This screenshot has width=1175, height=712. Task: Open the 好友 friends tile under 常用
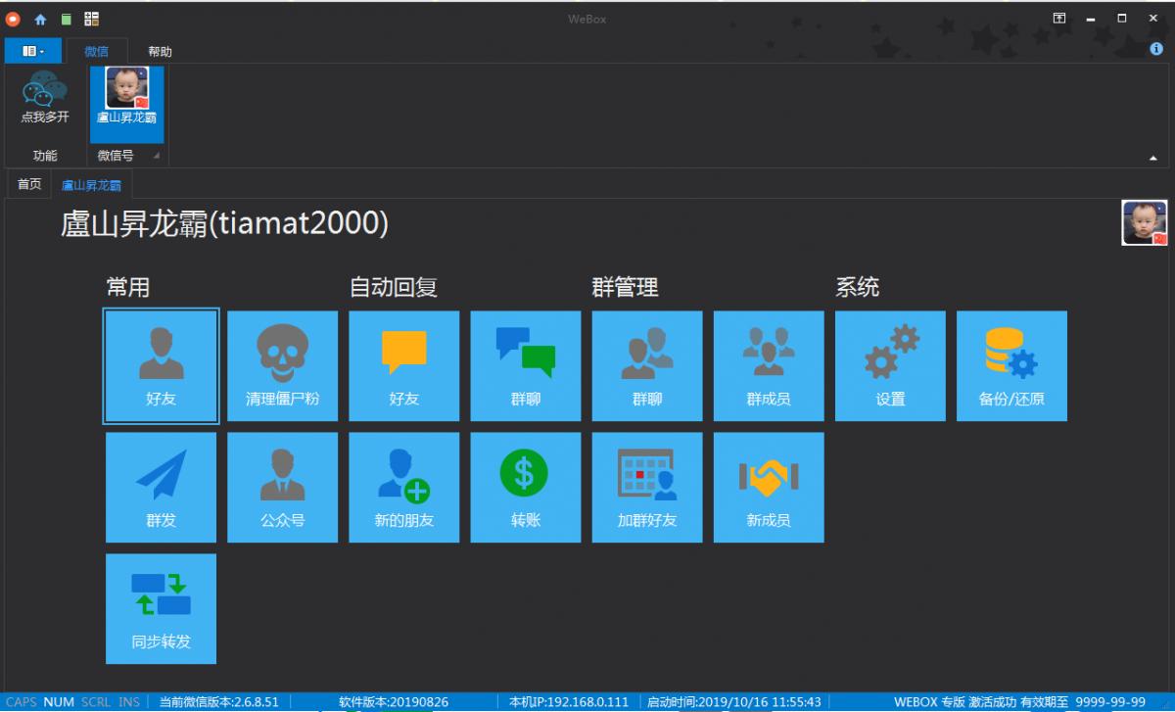[162, 366]
